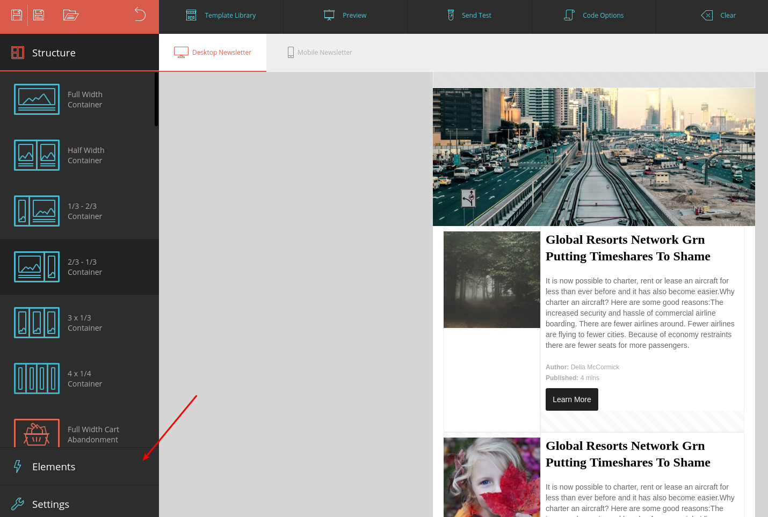Click the first article body paragraph
Viewport: 768px width, 517px height.
pos(640,313)
